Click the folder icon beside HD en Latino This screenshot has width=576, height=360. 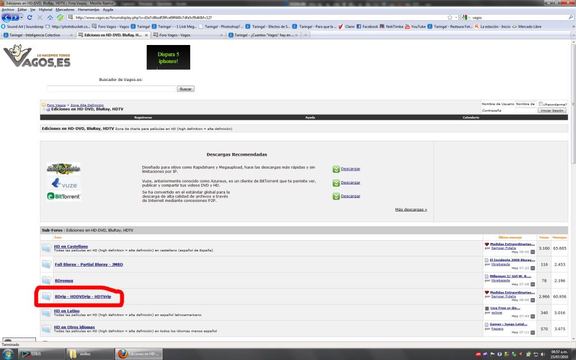coord(47,313)
